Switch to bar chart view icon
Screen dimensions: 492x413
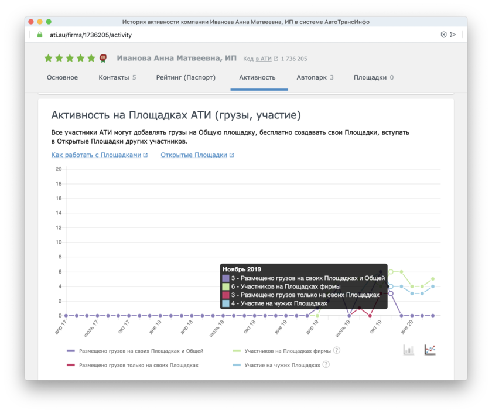(408, 350)
